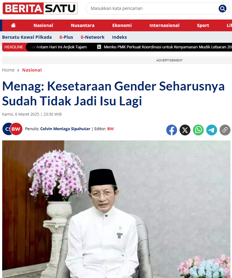Open the Sport section

pyautogui.click(x=203, y=25)
